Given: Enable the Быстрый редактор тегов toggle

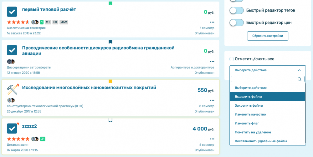Looking at the screenshot, I should 237,11.
